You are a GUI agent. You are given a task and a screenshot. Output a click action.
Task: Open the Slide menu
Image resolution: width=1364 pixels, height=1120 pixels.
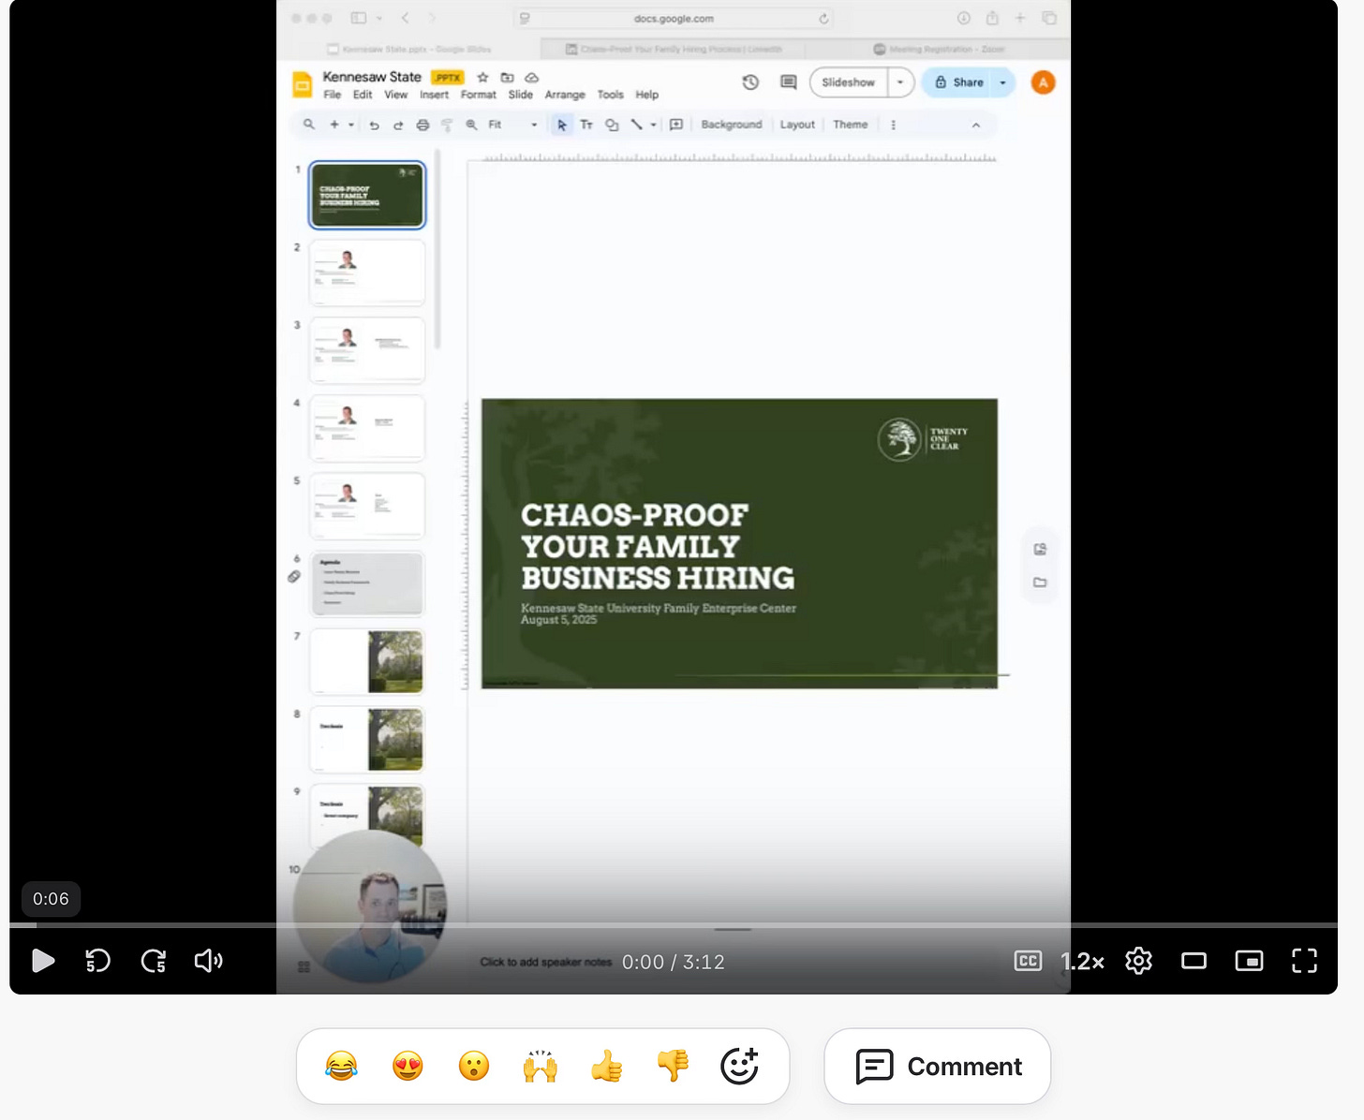click(521, 95)
